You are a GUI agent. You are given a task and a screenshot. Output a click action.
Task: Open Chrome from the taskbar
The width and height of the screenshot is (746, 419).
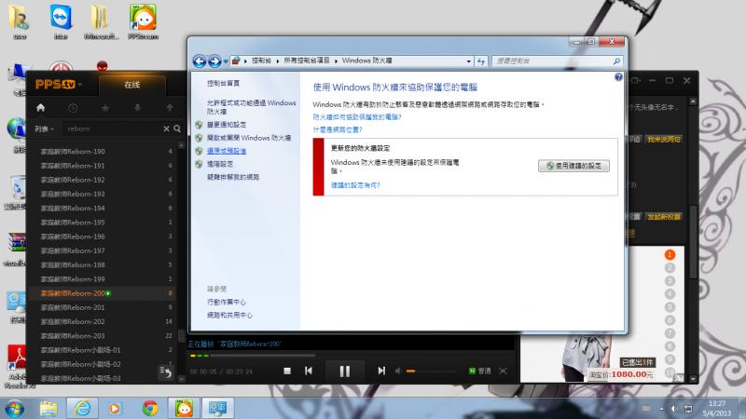tap(150, 408)
